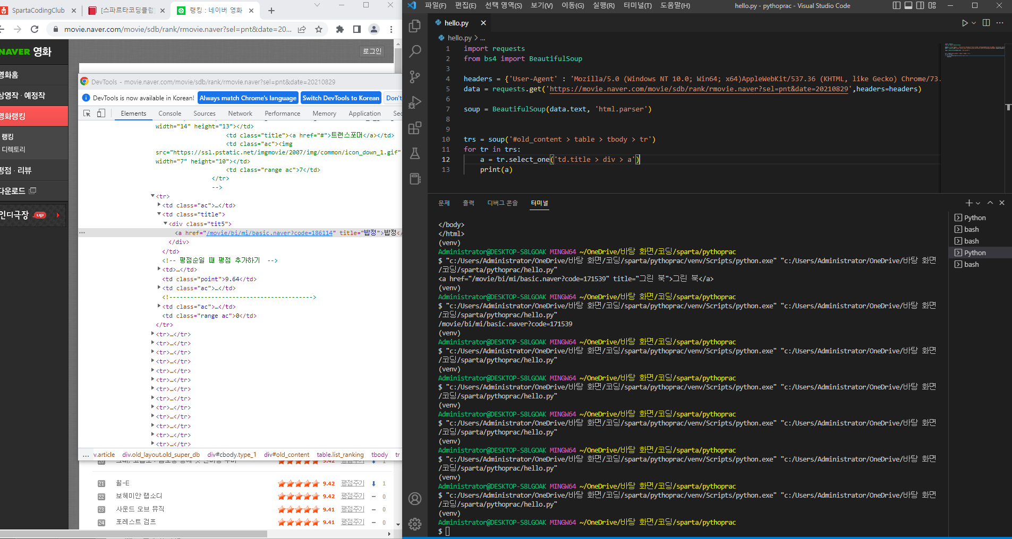Screen dimensions: 1012x539
Task: Open the Chrome tab search chevron
Action: [317, 5]
